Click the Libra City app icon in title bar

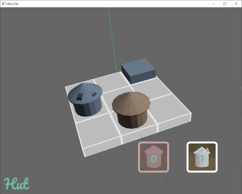(x=4, y=4)
